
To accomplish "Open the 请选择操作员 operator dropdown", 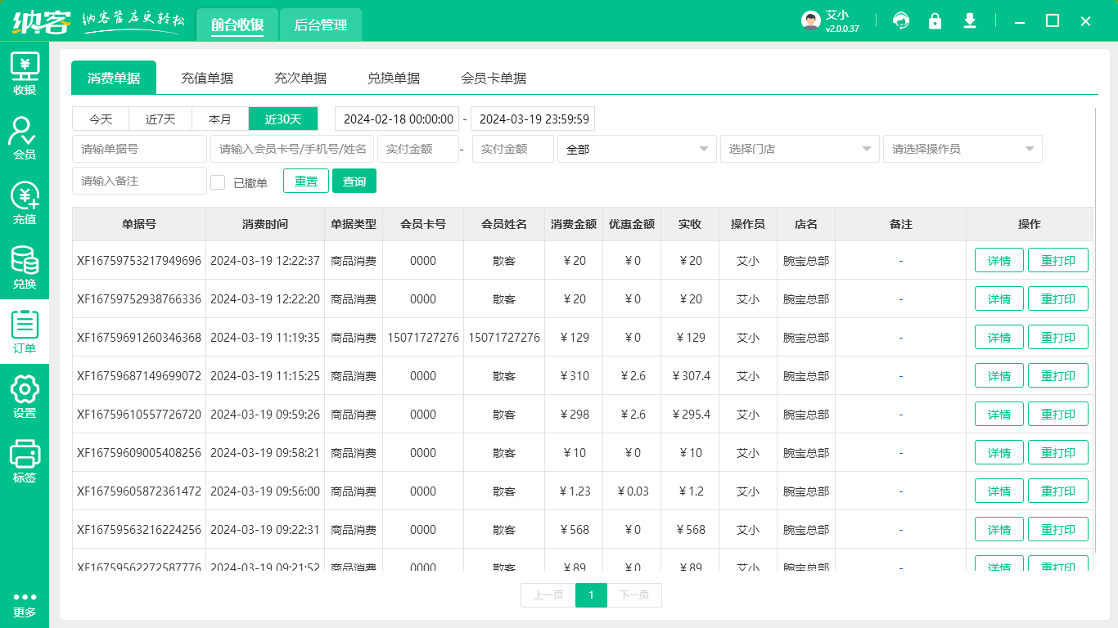I will pyautogui.click(x=962, y=149).
